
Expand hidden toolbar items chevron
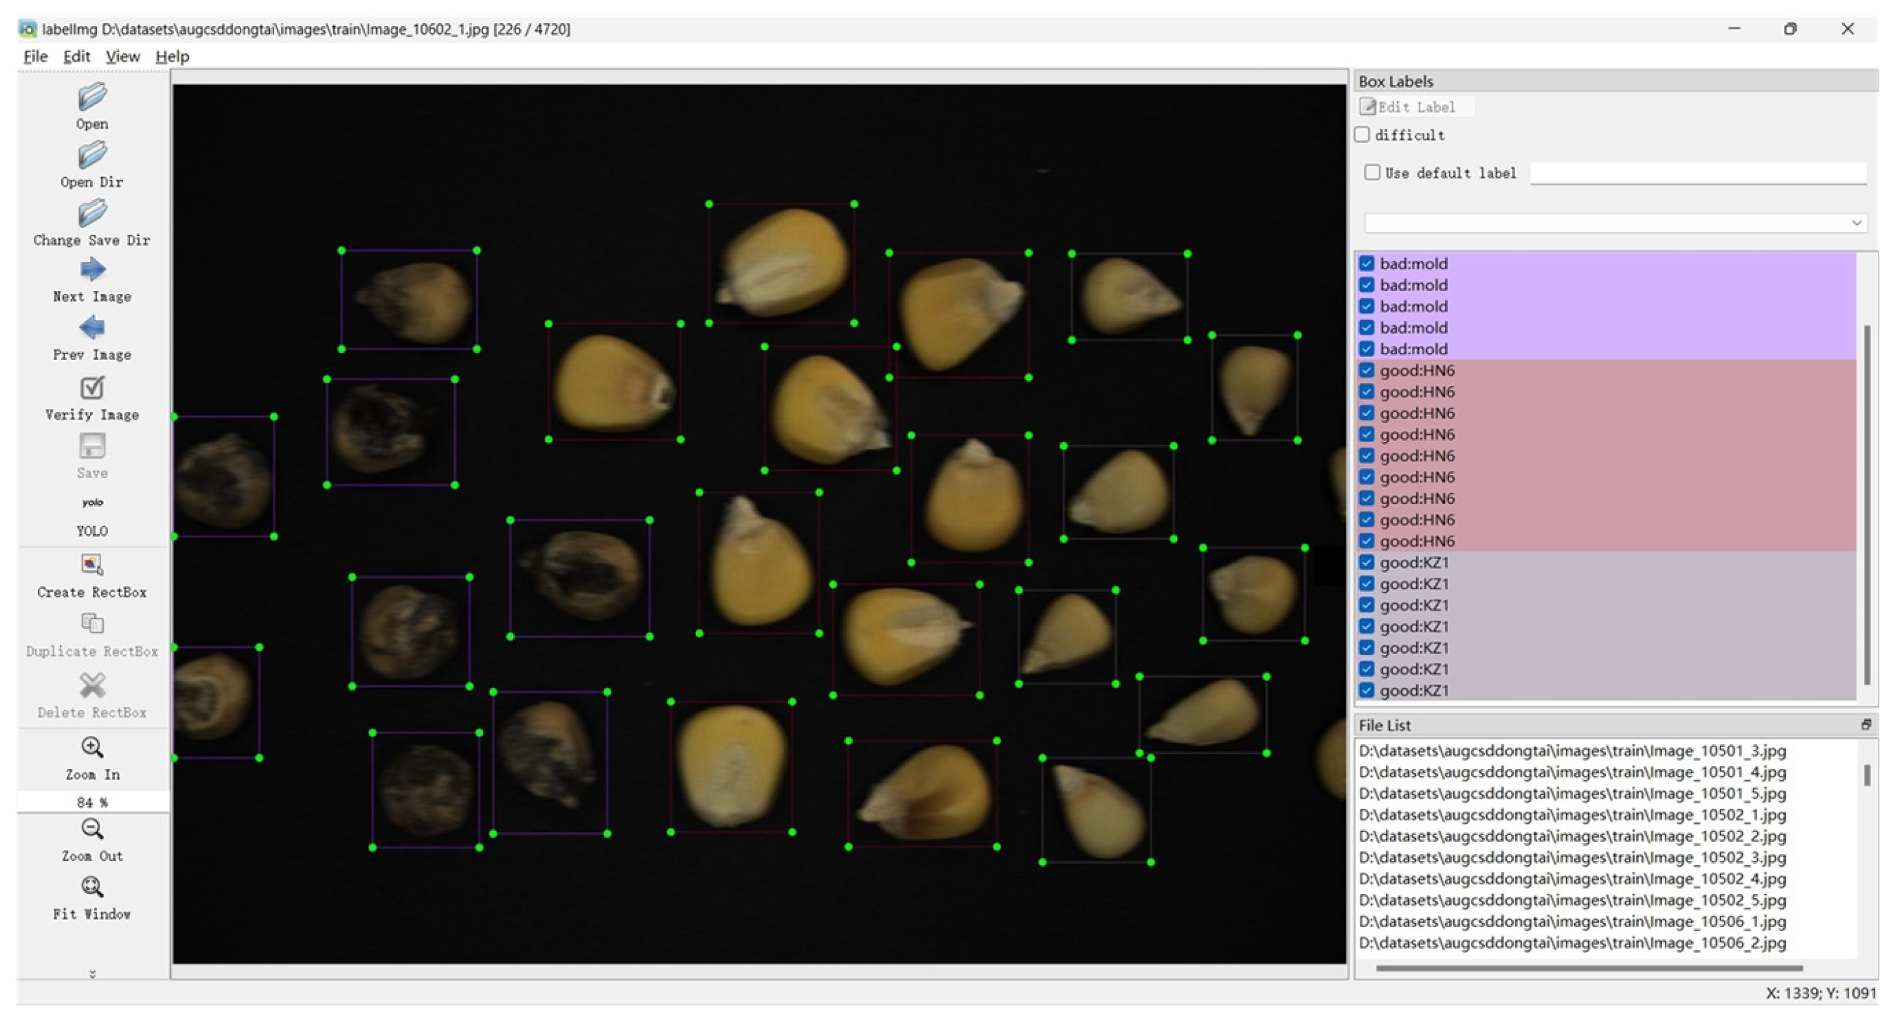click(x=92, y=974)
